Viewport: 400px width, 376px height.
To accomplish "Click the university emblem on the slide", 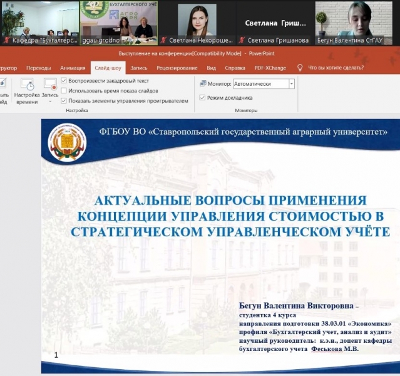I will pos(67,142).
